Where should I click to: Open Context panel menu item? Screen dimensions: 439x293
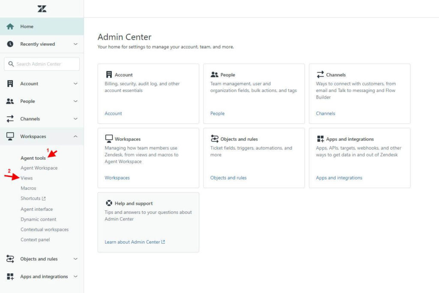point(35,239)
